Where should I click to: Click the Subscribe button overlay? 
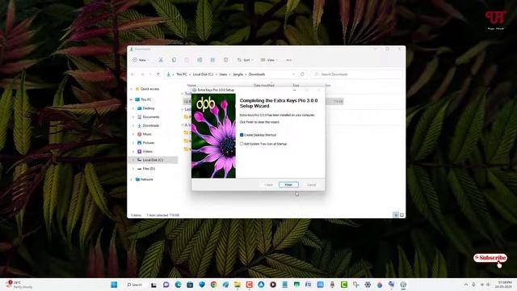(x=490, y=258)
